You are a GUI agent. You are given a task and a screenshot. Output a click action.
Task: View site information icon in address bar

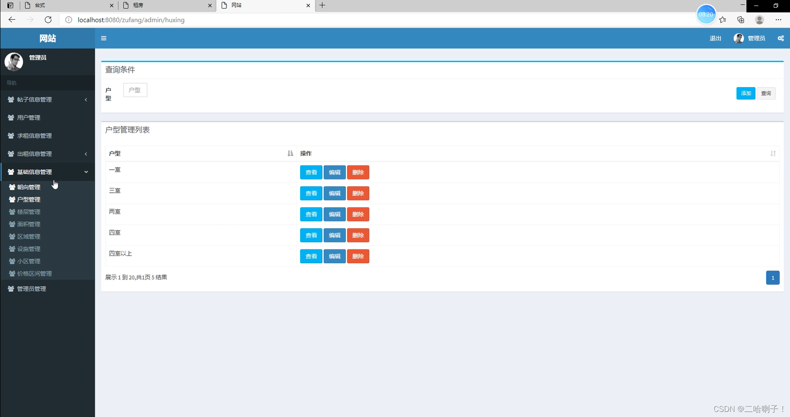(68, 20)
